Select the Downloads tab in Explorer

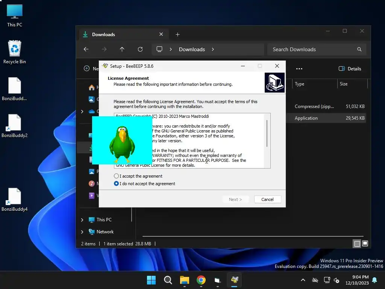(123, 34)
